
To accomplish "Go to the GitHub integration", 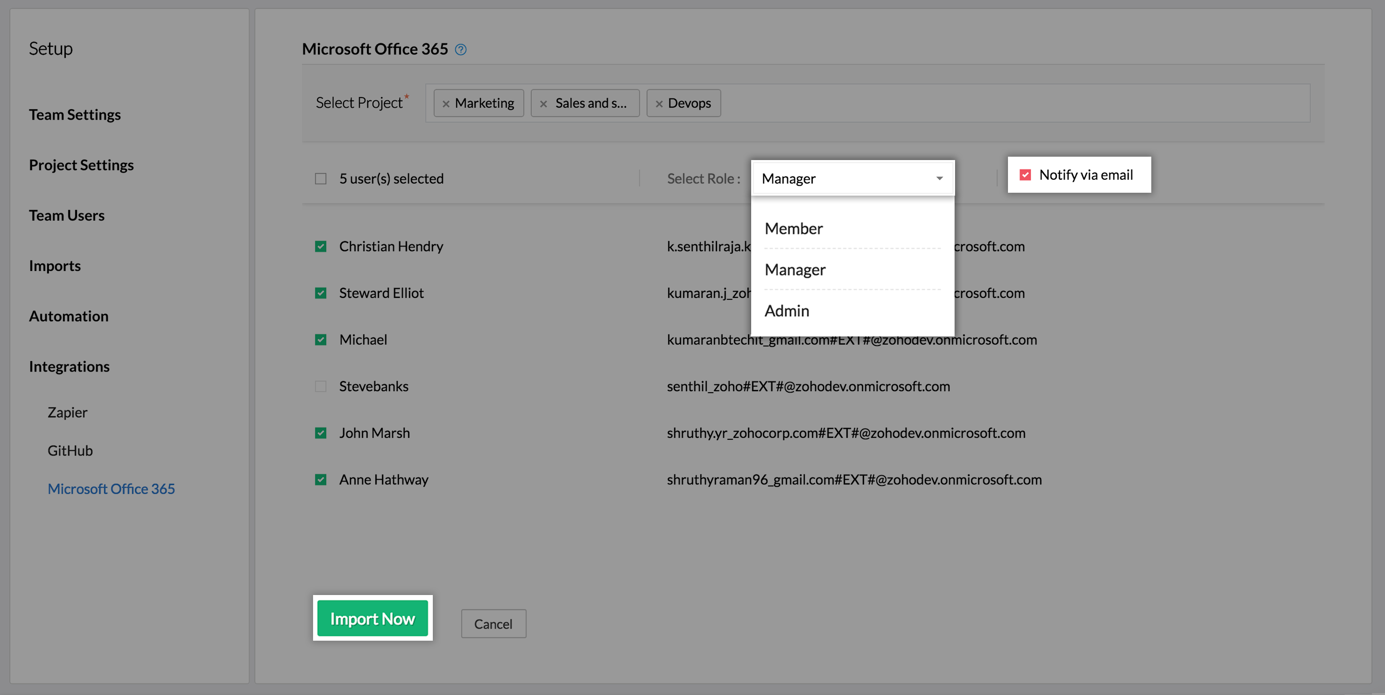I will coord(70,450).
